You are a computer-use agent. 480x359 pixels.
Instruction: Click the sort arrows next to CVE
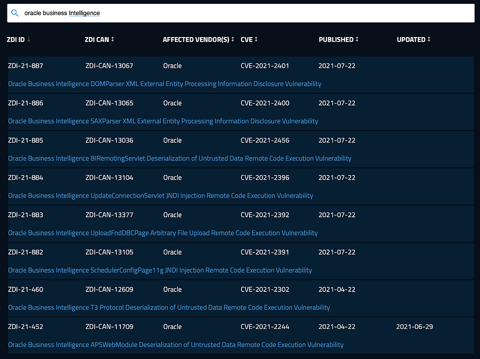(x=256, y=39)
